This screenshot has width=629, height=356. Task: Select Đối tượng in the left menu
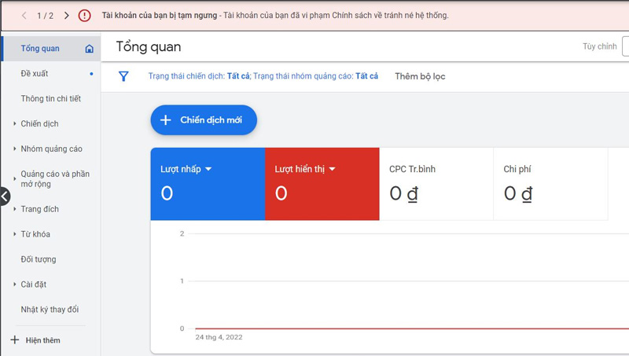tap(38, 259)
